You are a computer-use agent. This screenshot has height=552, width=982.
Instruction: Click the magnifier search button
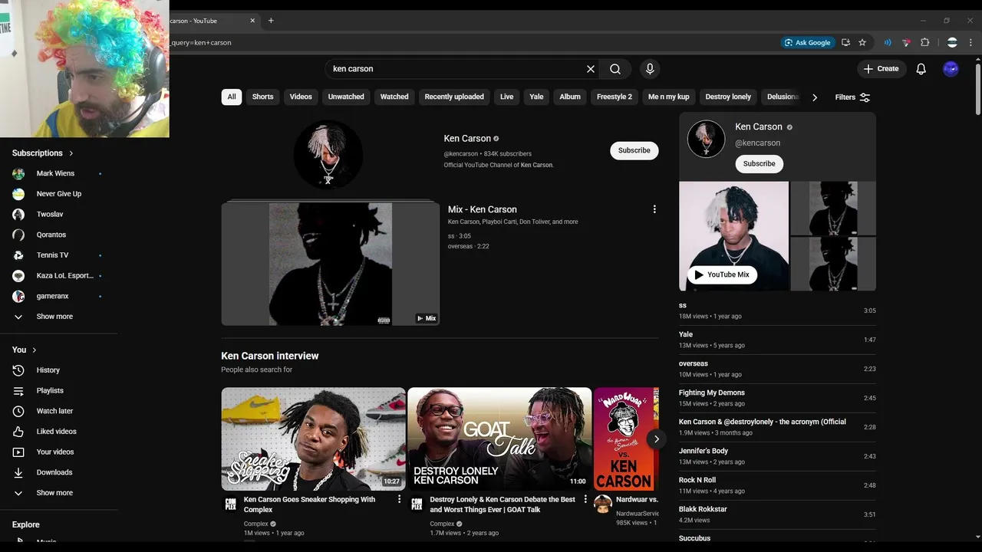coord(615,69)
